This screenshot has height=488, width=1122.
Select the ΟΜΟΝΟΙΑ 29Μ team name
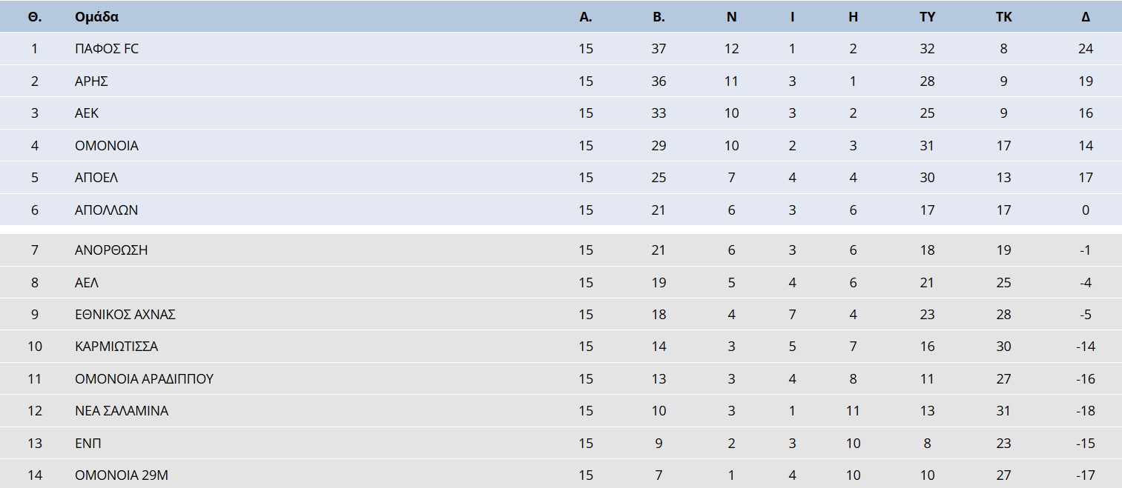(x=122, y=475)
